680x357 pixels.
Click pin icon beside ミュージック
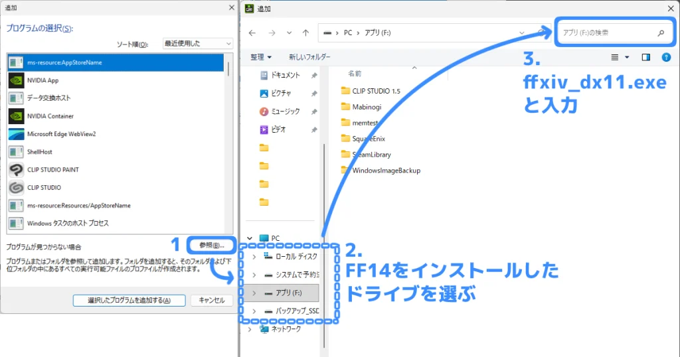click(314, 111)
